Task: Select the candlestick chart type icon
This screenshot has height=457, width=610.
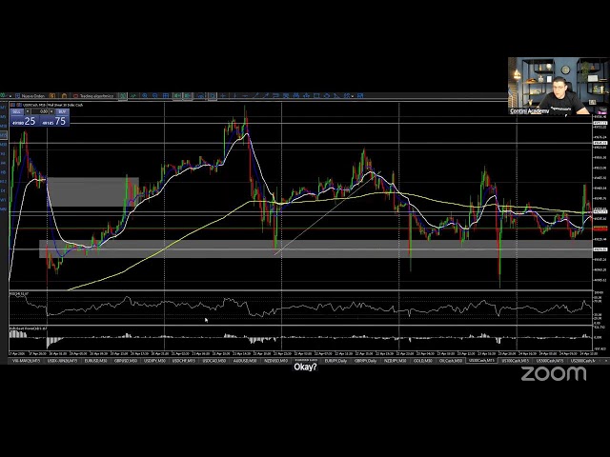Action: tap(123, 95)
